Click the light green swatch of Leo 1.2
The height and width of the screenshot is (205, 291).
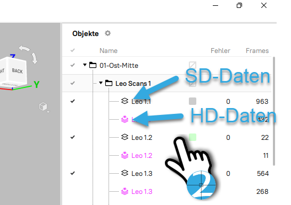[x=193, y=137]
